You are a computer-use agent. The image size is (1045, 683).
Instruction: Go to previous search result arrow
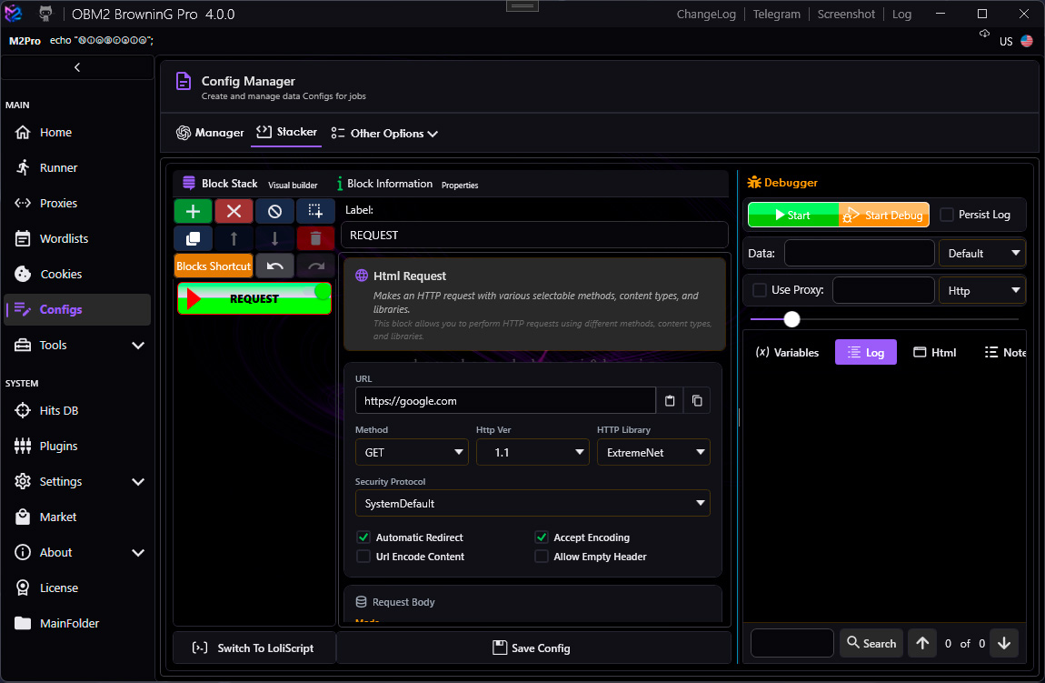[922, 643]
